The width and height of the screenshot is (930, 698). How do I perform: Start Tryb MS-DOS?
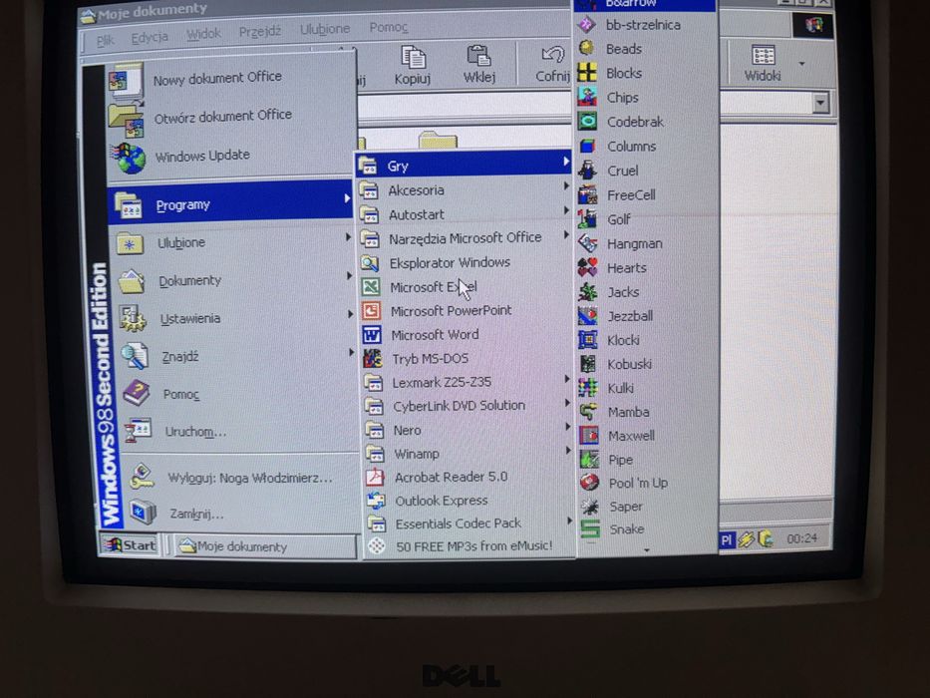click(x=465, y=359)
